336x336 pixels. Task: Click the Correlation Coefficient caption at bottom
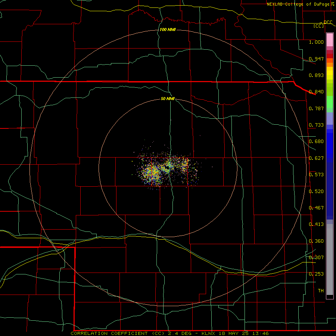click(x=169, y=333)
